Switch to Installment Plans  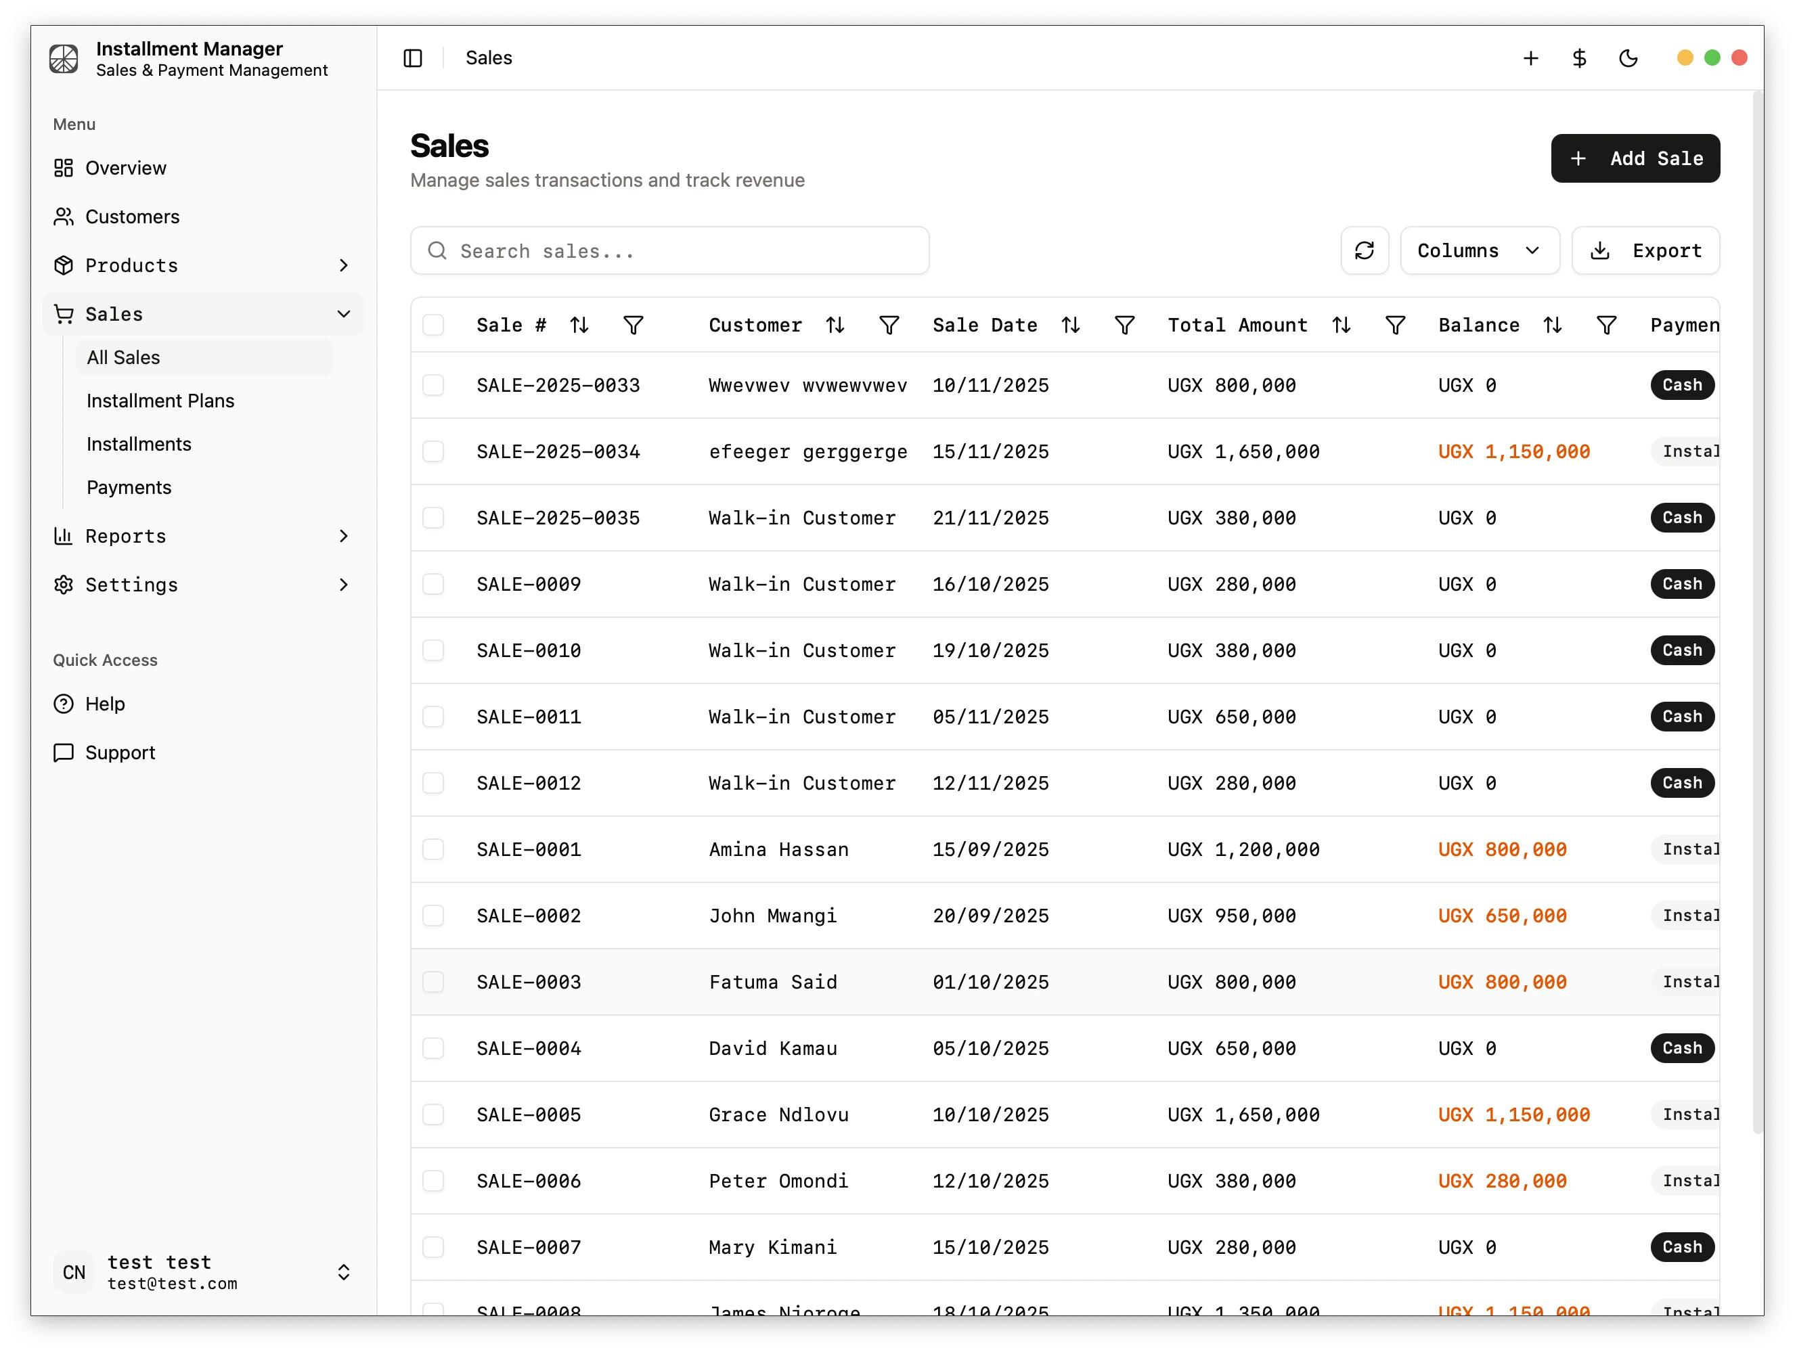coord(159,400)
